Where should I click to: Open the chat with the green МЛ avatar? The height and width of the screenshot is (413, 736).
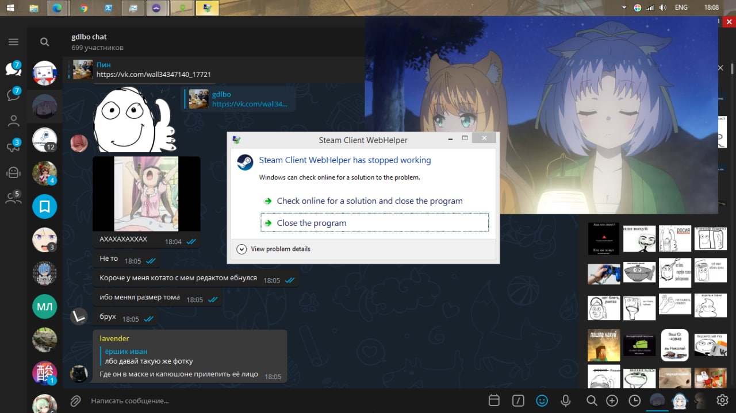click(x=44, y=306)
